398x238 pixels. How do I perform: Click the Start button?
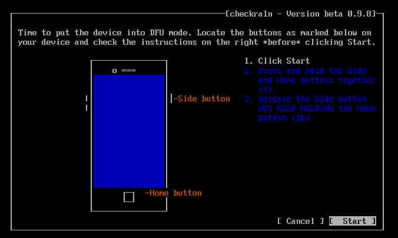[x=353, y=221]
